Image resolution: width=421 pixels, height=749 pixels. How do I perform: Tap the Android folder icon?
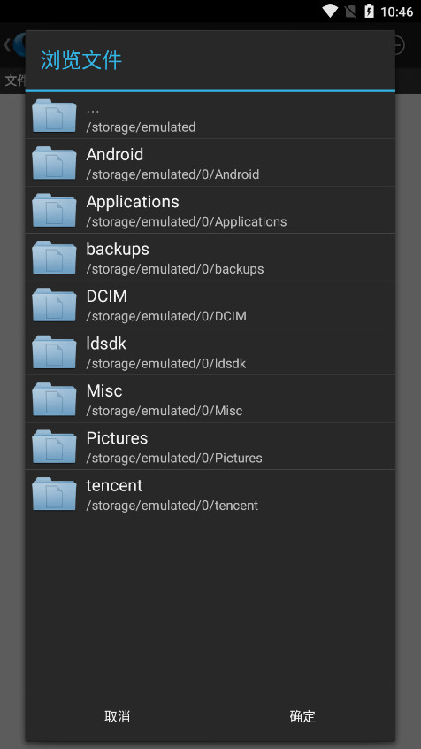click(54, 163)
